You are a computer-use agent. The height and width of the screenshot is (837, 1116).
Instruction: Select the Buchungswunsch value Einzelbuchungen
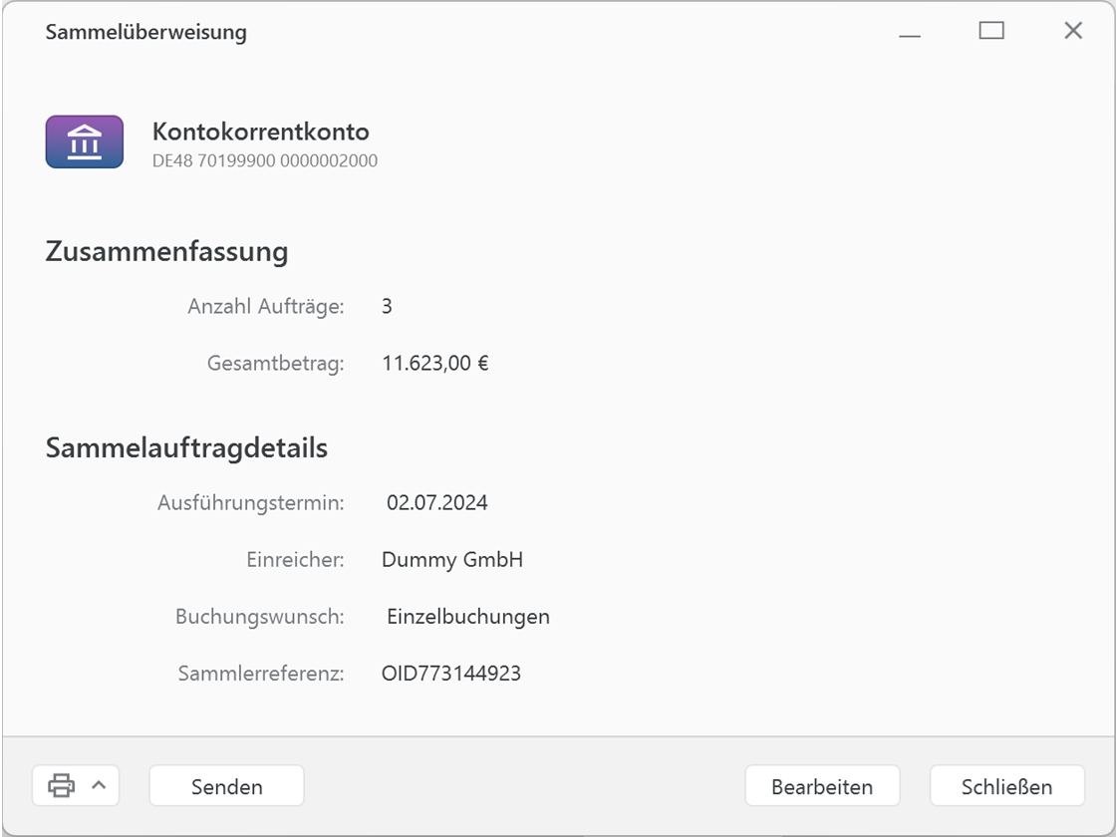[468, 617]
